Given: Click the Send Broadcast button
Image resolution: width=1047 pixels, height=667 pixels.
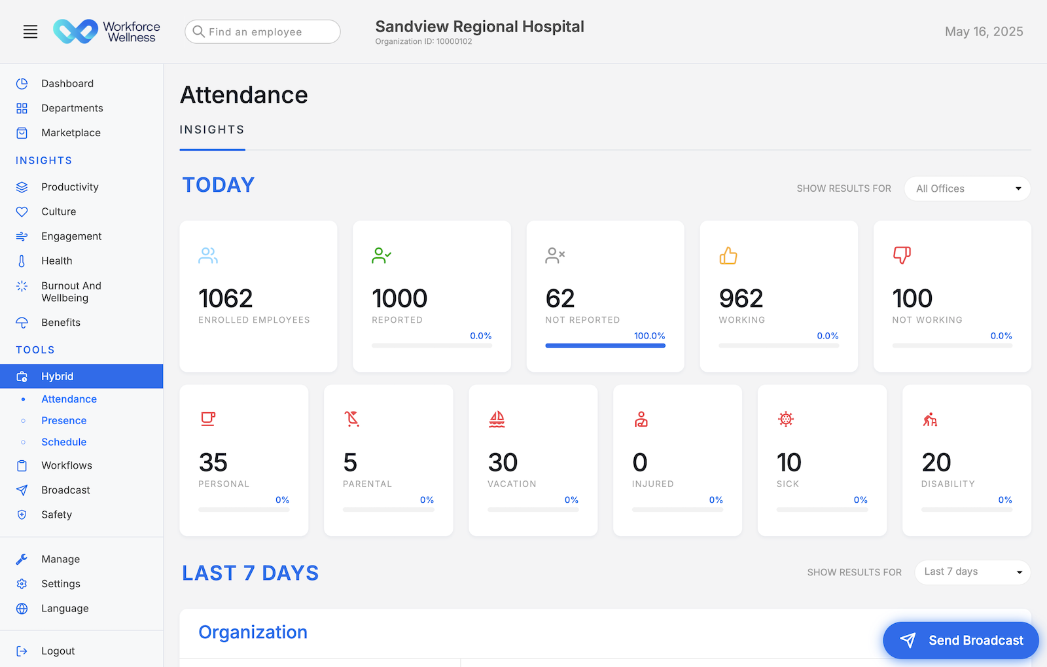Looking at the screenshot, I should point(960,640).
